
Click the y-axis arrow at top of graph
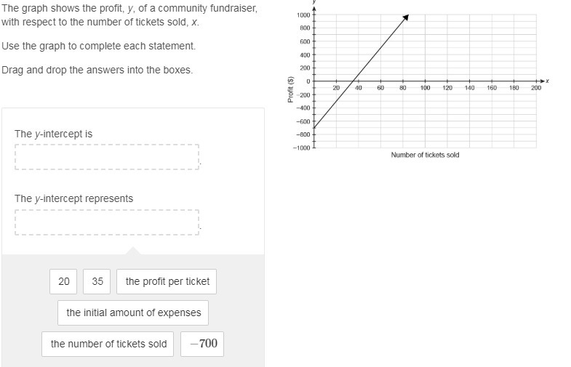[314, 8]
